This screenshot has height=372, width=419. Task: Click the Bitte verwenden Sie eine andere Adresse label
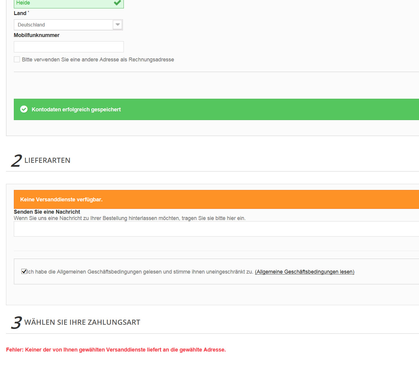(x=98, y=60)
